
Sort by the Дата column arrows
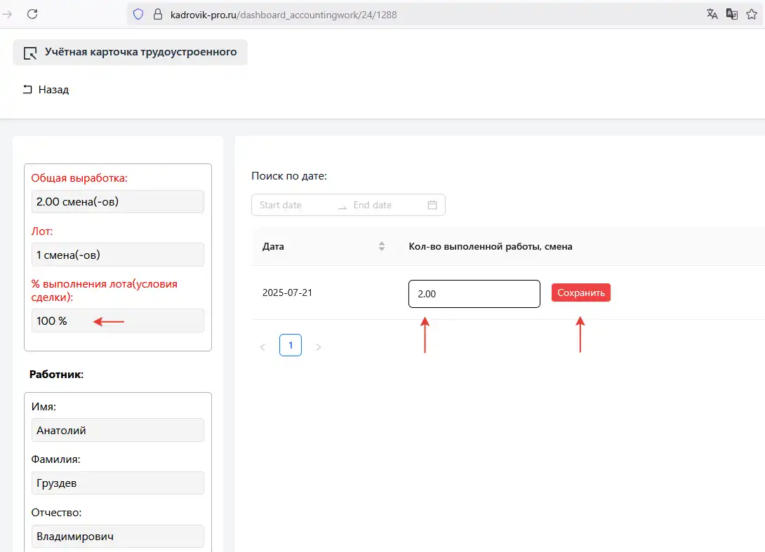382,246
